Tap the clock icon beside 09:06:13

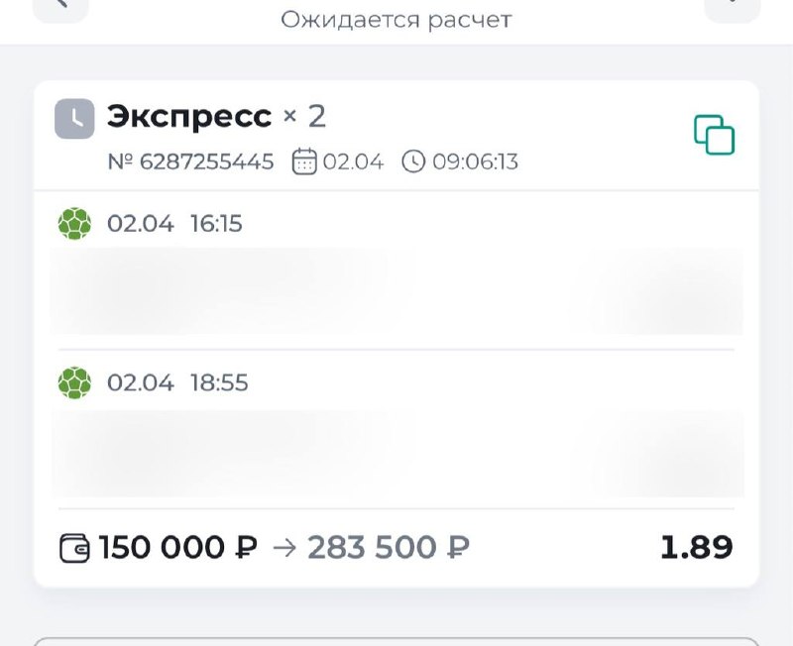[x=413, y=161]
